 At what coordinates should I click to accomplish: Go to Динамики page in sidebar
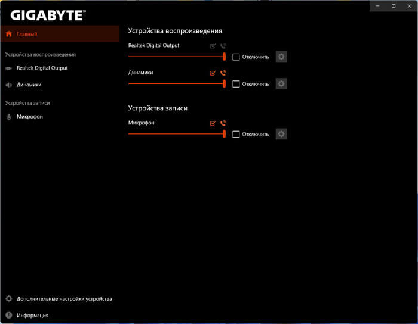coord(29,85)
